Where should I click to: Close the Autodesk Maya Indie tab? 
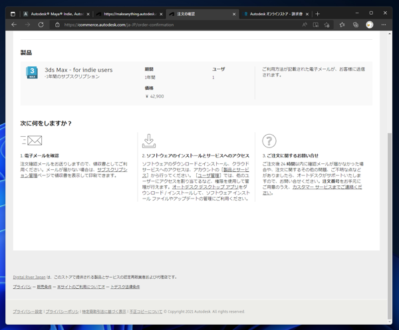click(88, 14)
